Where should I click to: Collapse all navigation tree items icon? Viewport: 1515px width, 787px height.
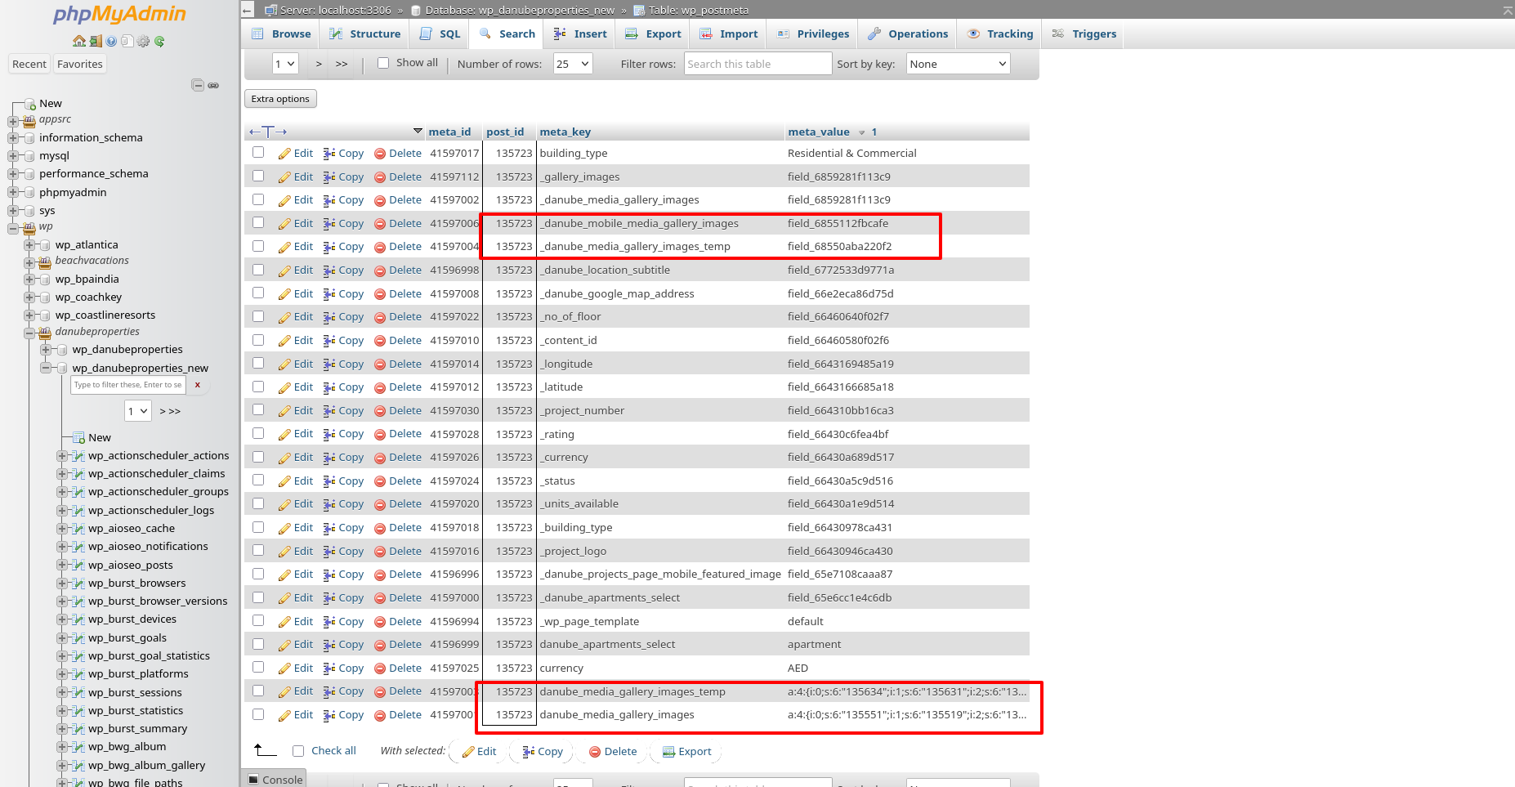[197, 85]
